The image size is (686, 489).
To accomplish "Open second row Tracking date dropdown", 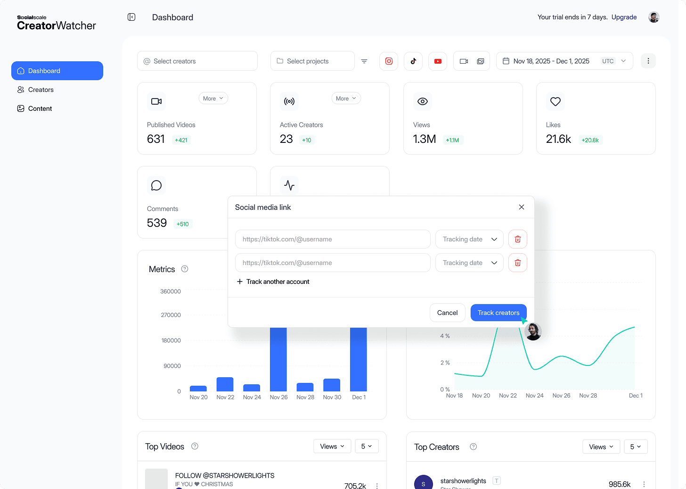I will [x=469, y=263].
